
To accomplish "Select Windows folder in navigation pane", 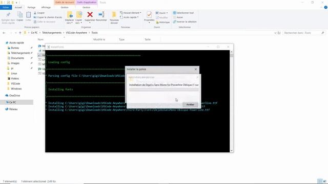I will coord(16,88).
